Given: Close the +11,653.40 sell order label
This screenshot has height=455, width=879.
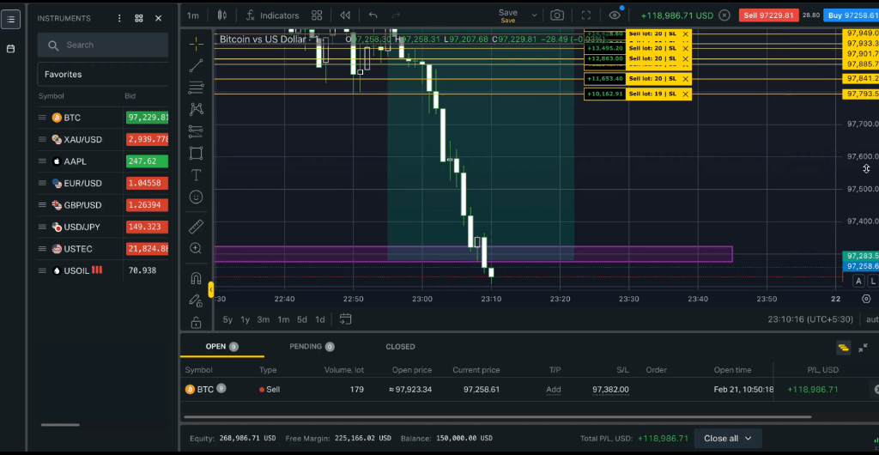Looking at the screenshot, I should 685,79.
